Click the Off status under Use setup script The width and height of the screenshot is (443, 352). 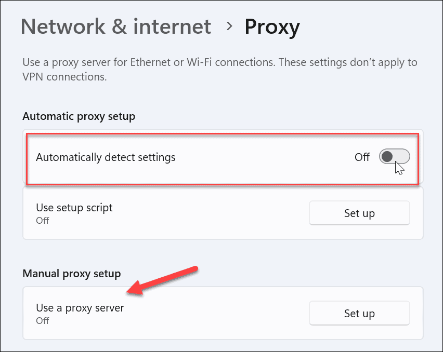click(x=42, y=220)
